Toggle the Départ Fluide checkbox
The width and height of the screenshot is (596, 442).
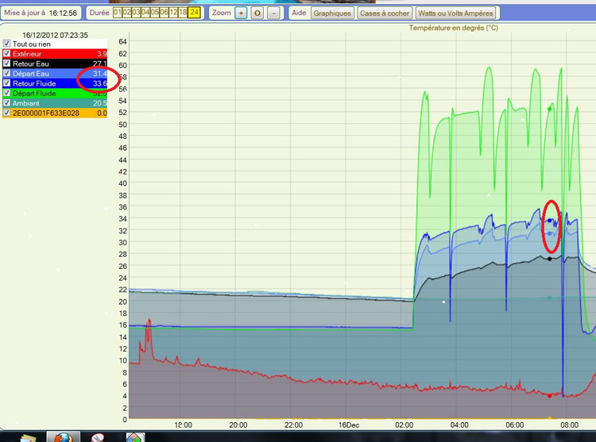[x=7, y=94]
